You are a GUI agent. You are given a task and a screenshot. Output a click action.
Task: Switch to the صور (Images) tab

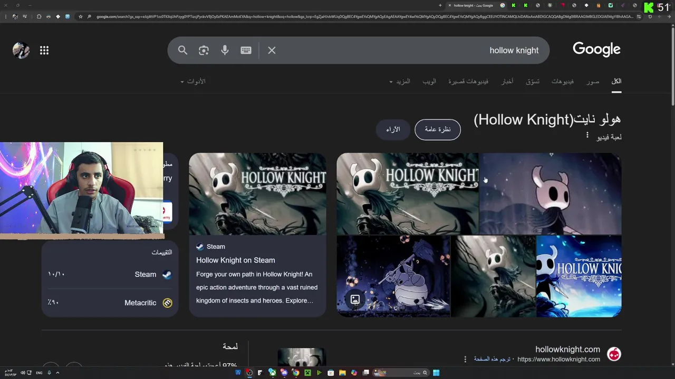coord(593,81)
